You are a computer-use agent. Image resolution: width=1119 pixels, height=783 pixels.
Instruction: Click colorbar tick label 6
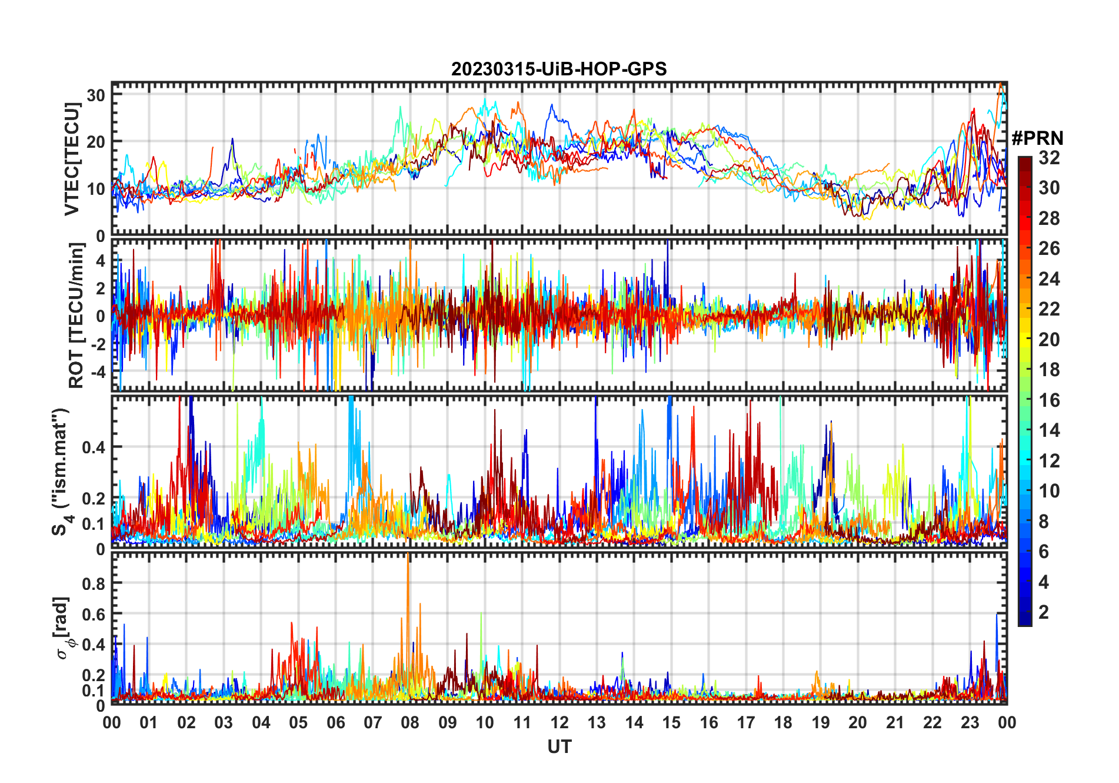click(x=1044, y=551)
